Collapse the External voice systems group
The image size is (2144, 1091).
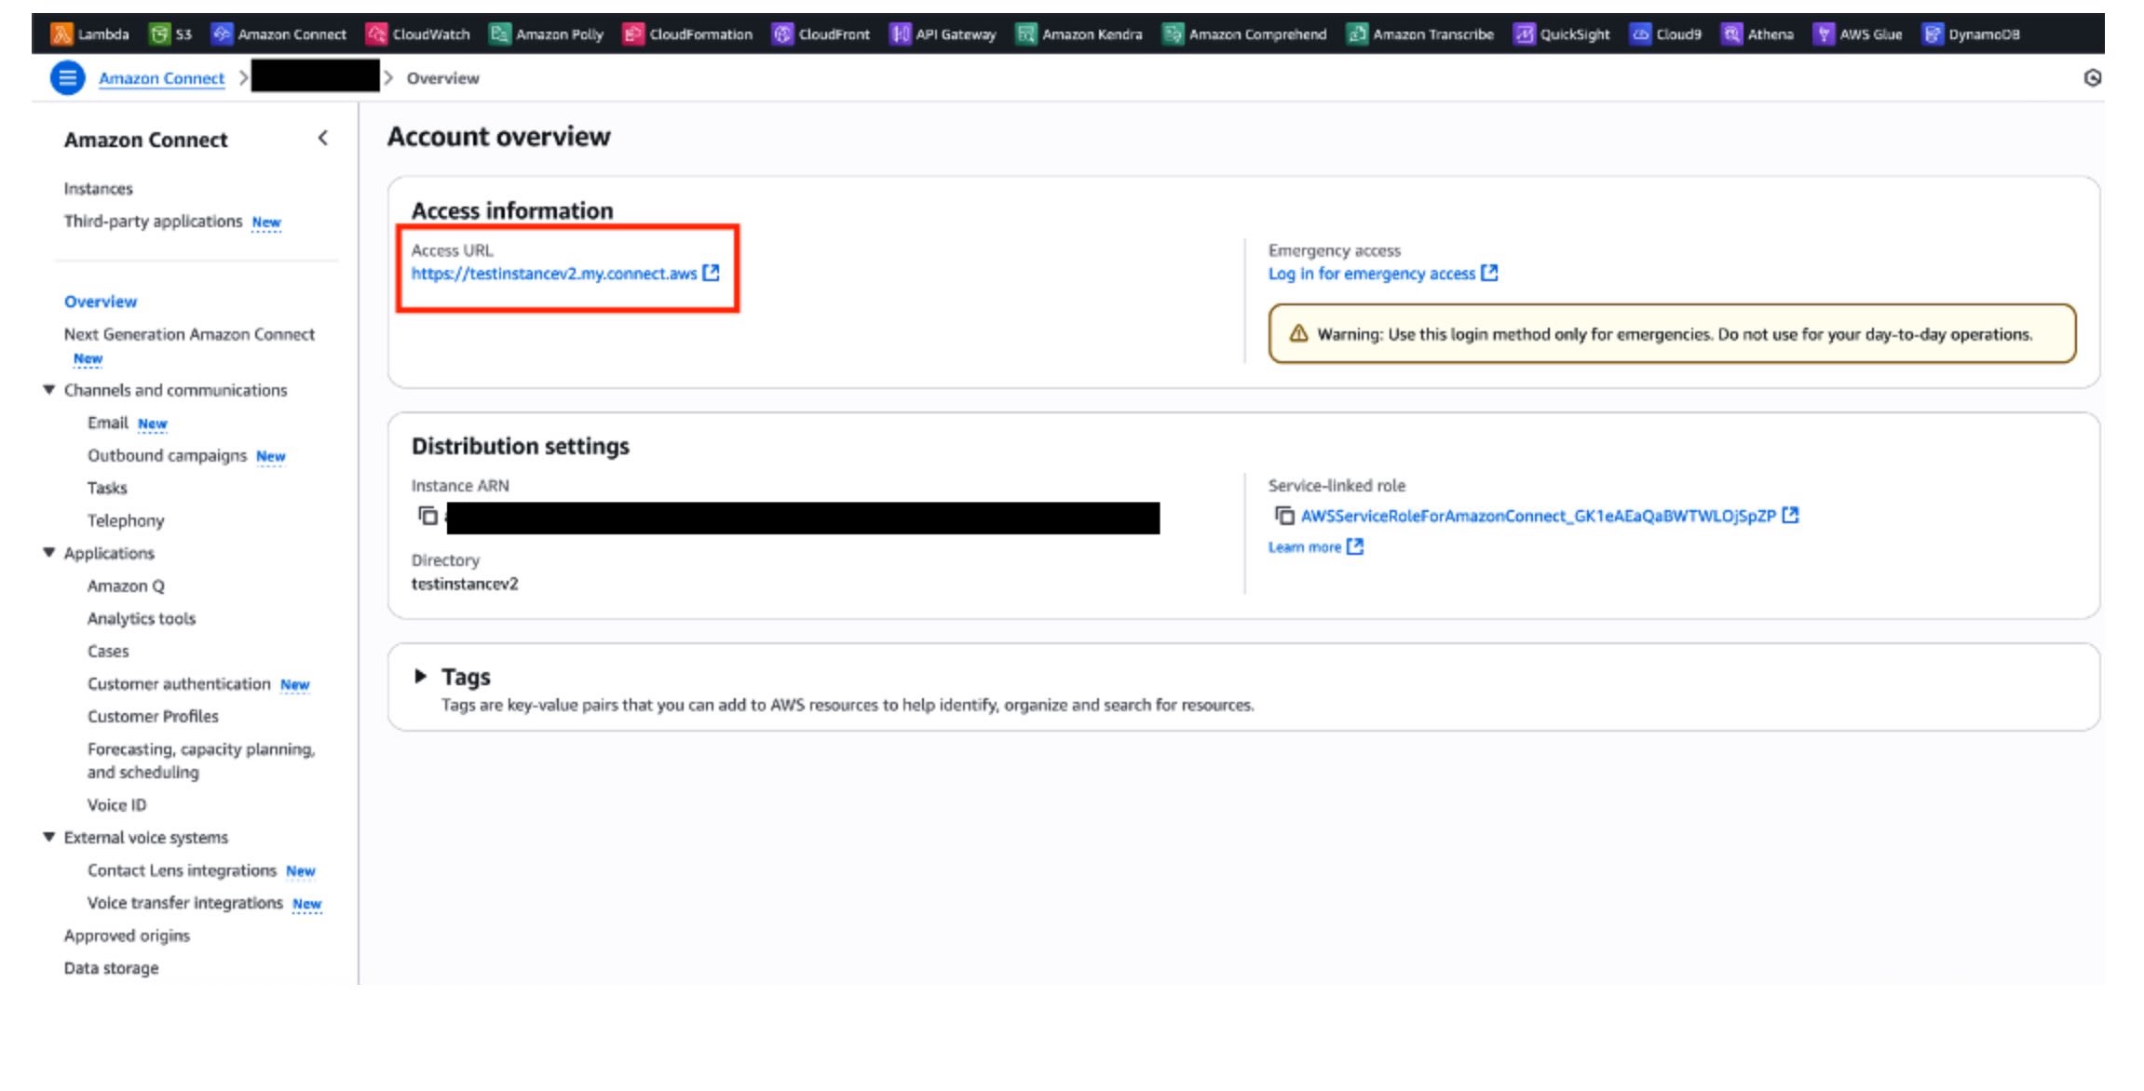49,837
